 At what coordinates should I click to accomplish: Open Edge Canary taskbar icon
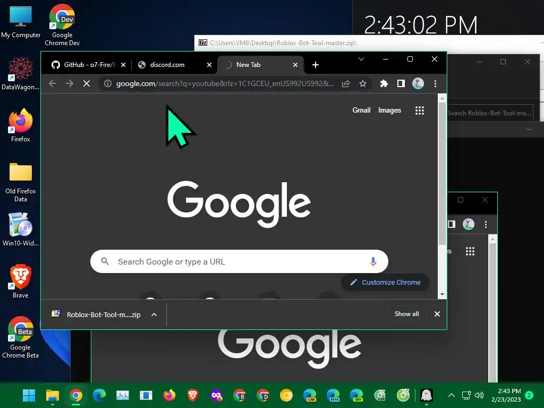coord(310,395)
